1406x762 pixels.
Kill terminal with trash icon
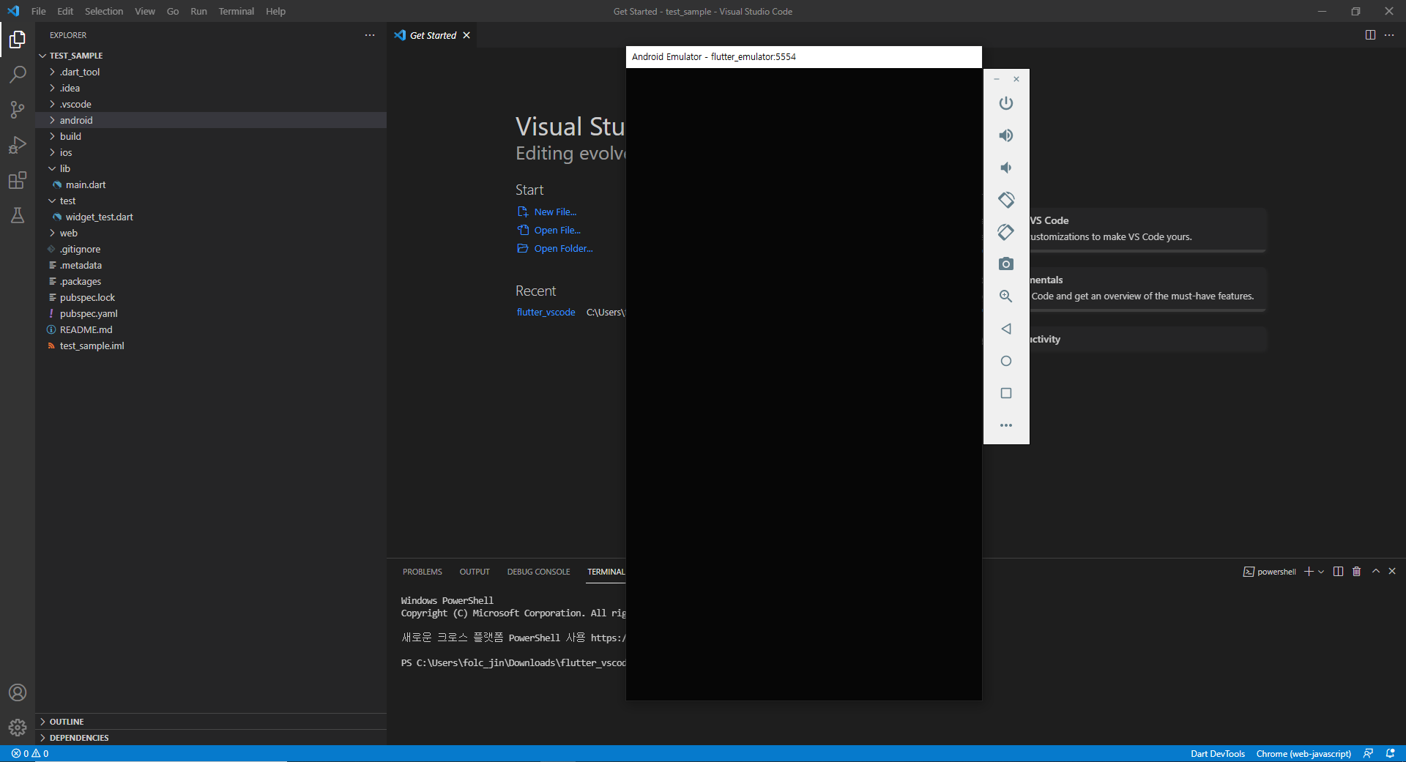pos(1356,572)
